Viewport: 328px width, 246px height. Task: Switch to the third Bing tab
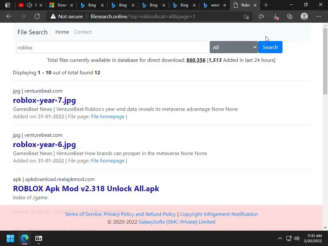[153, 5]
